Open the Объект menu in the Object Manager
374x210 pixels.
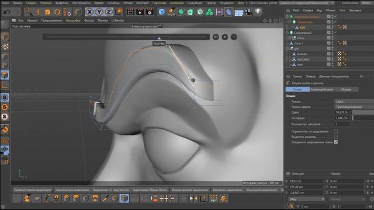330,10
